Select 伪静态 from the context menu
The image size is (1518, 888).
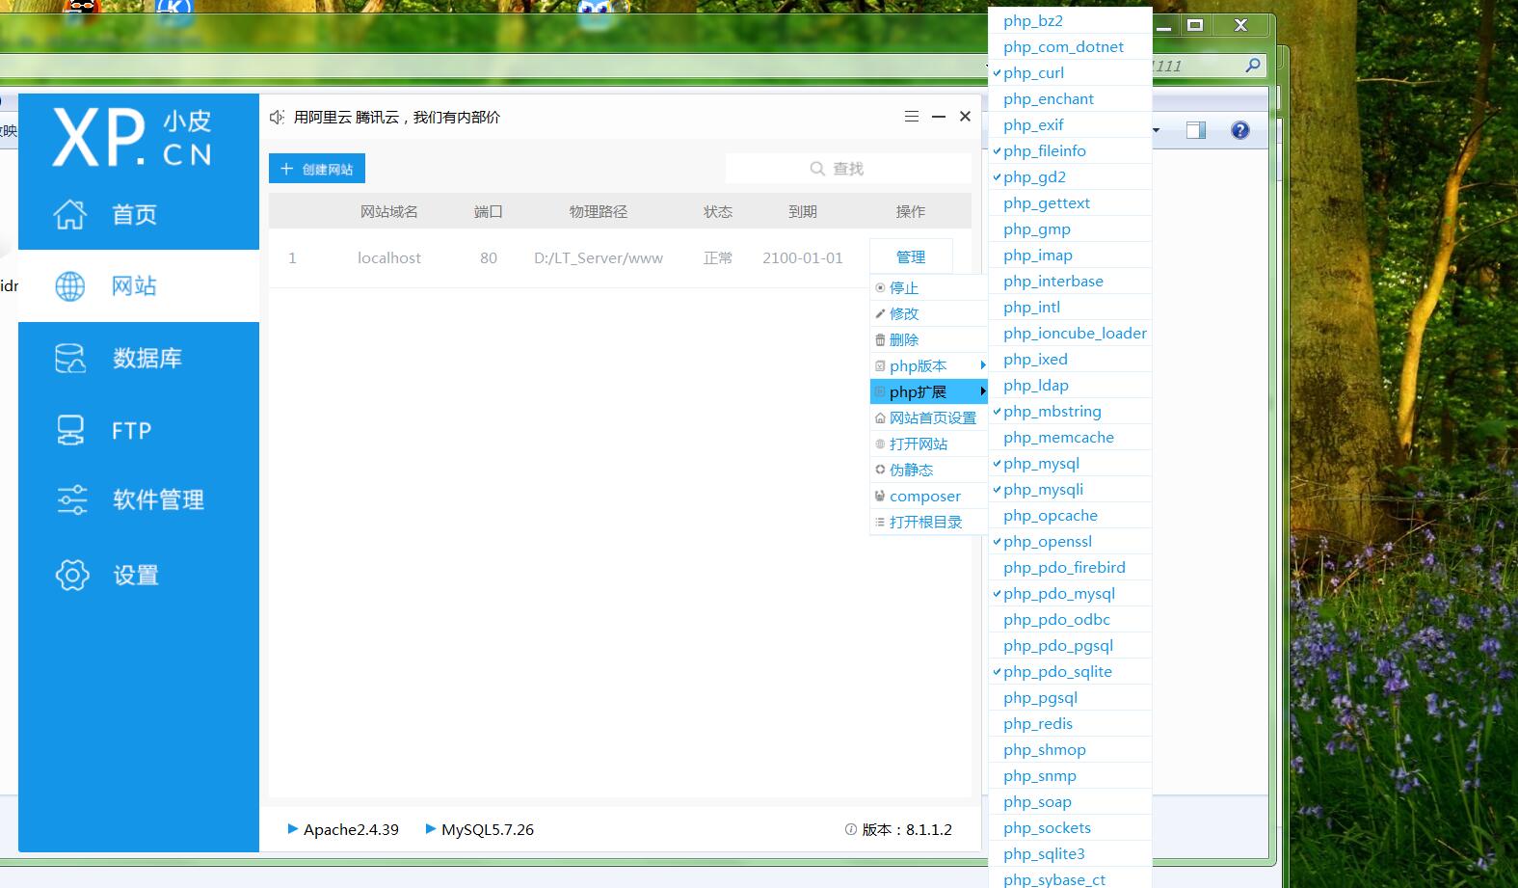(x=911, y=471)
